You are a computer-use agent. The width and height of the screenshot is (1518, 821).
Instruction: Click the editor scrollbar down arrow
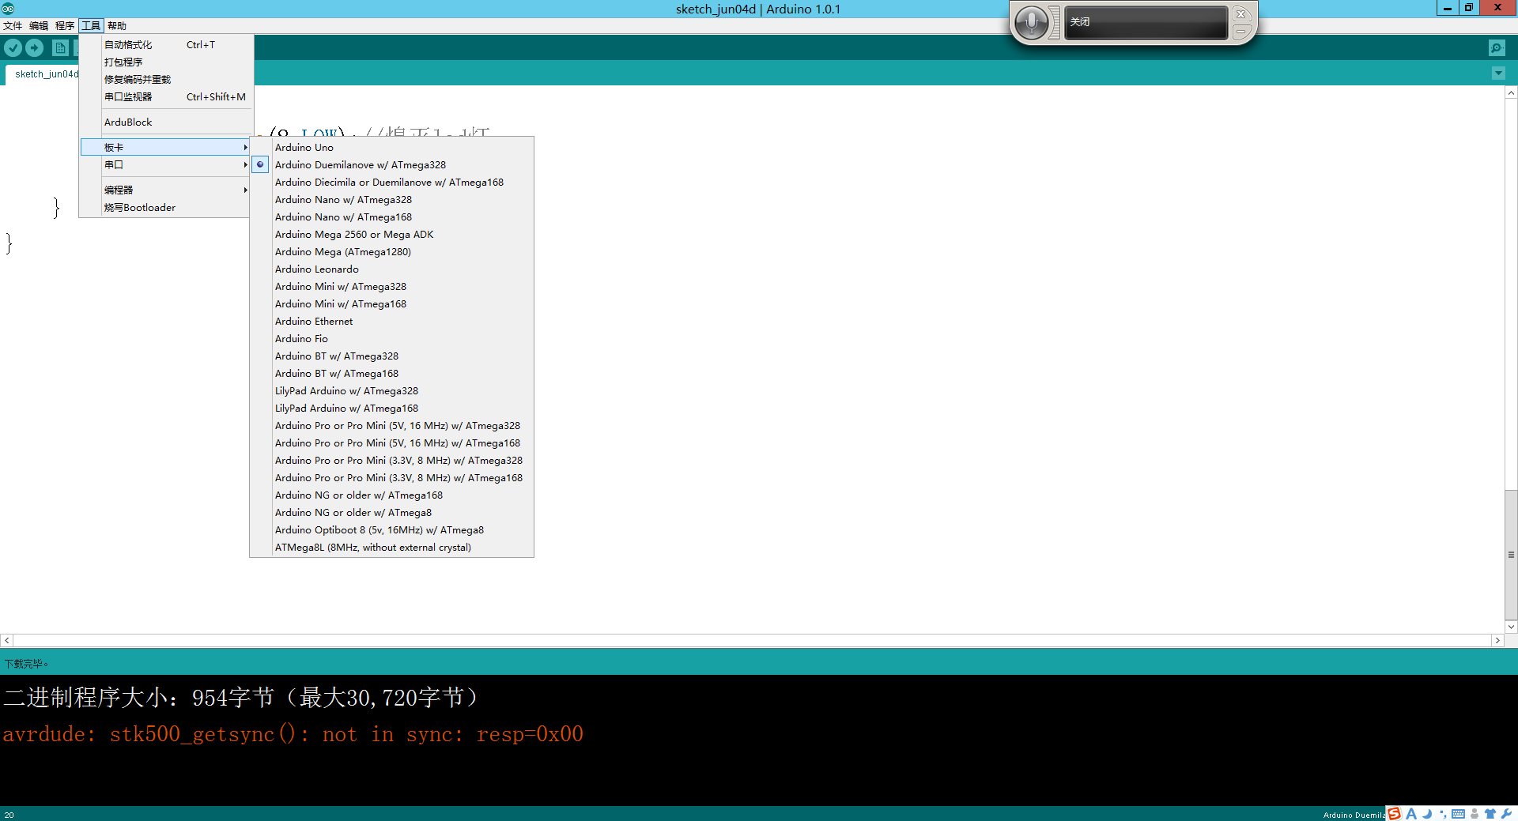pyautogui.click(x=1511, y=627)
